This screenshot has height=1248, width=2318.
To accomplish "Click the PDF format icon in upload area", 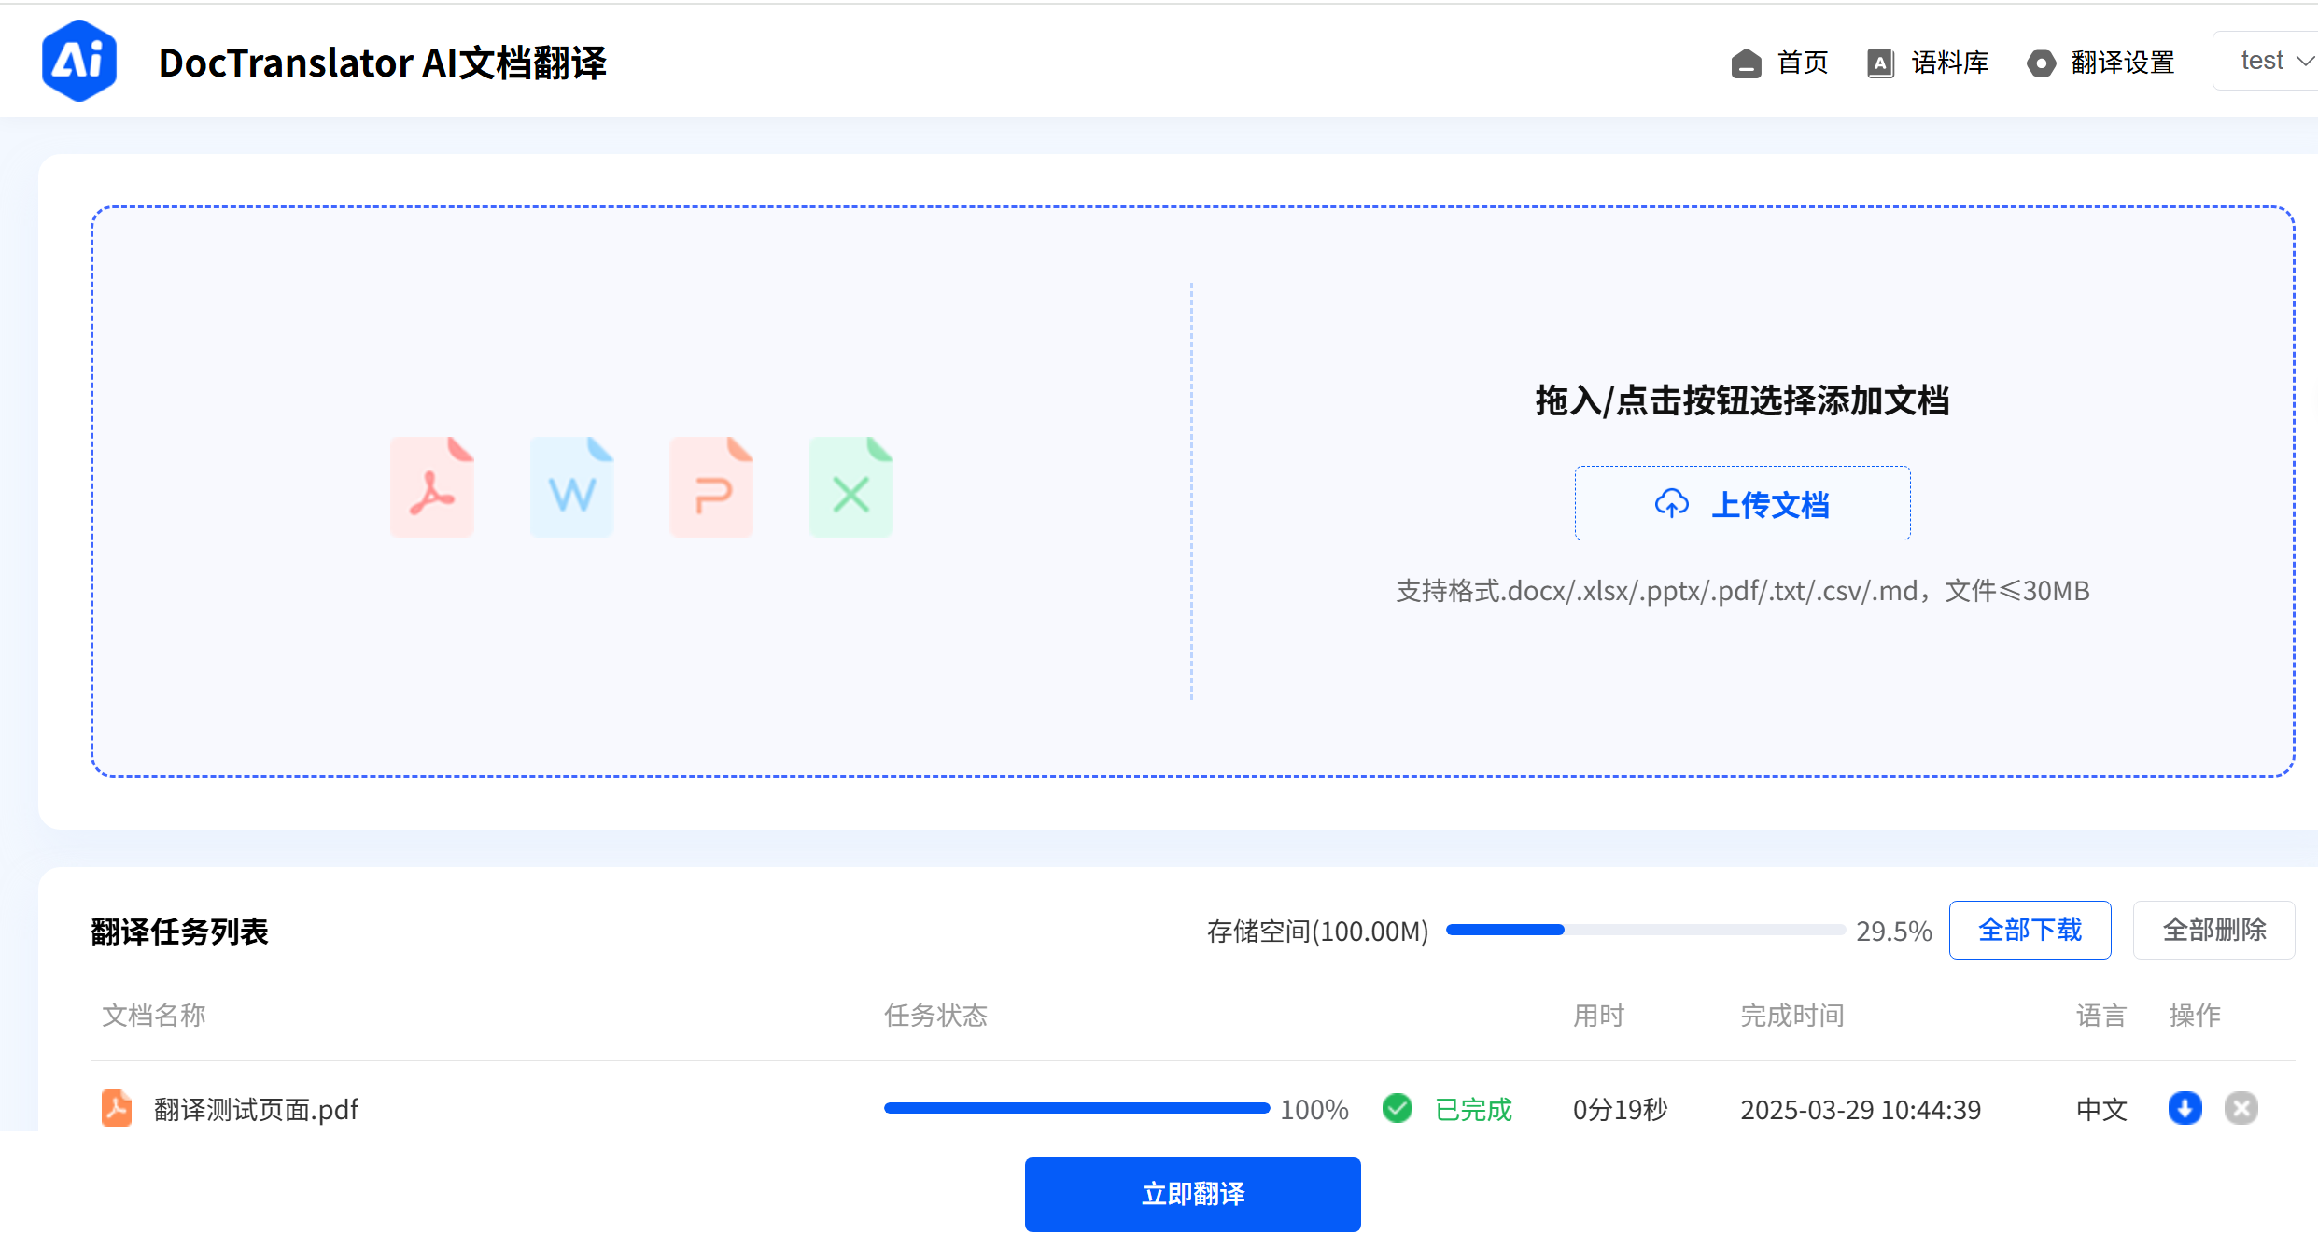I will (x=432, y=486).
